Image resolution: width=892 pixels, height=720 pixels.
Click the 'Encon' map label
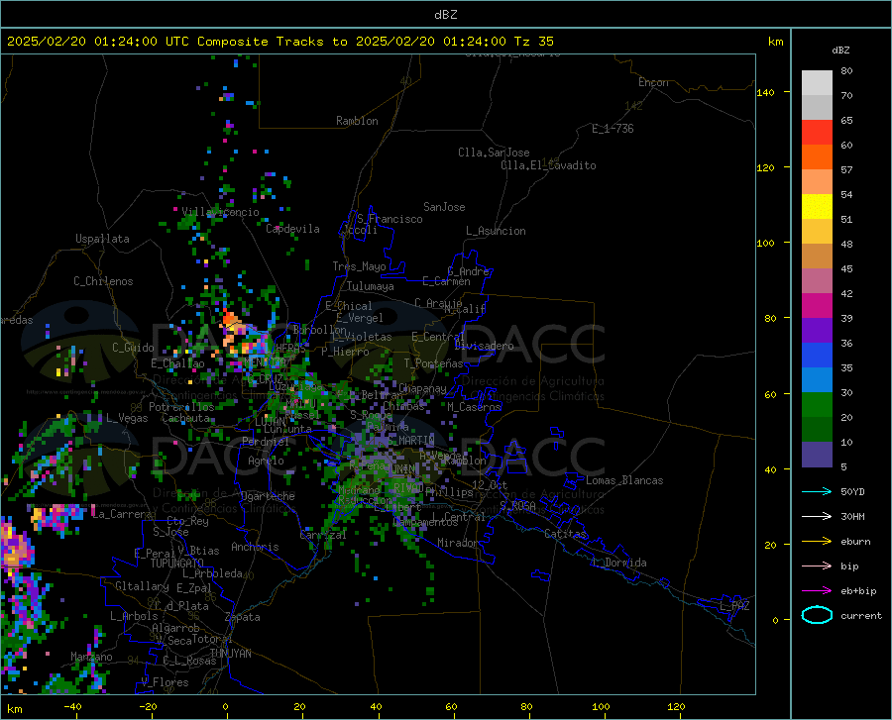tap(653, 82)
